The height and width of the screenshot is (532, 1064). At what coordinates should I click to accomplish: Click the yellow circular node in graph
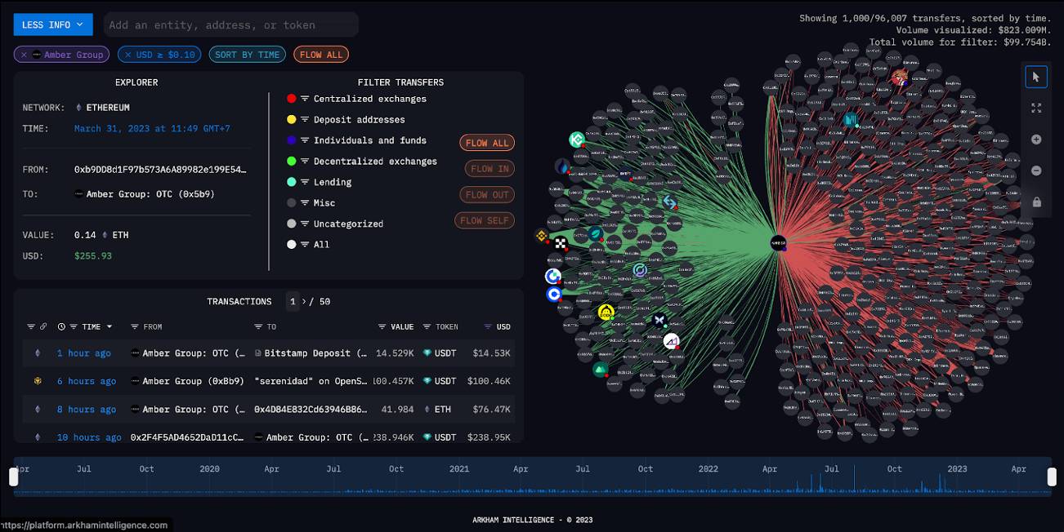tap(606, 313)
